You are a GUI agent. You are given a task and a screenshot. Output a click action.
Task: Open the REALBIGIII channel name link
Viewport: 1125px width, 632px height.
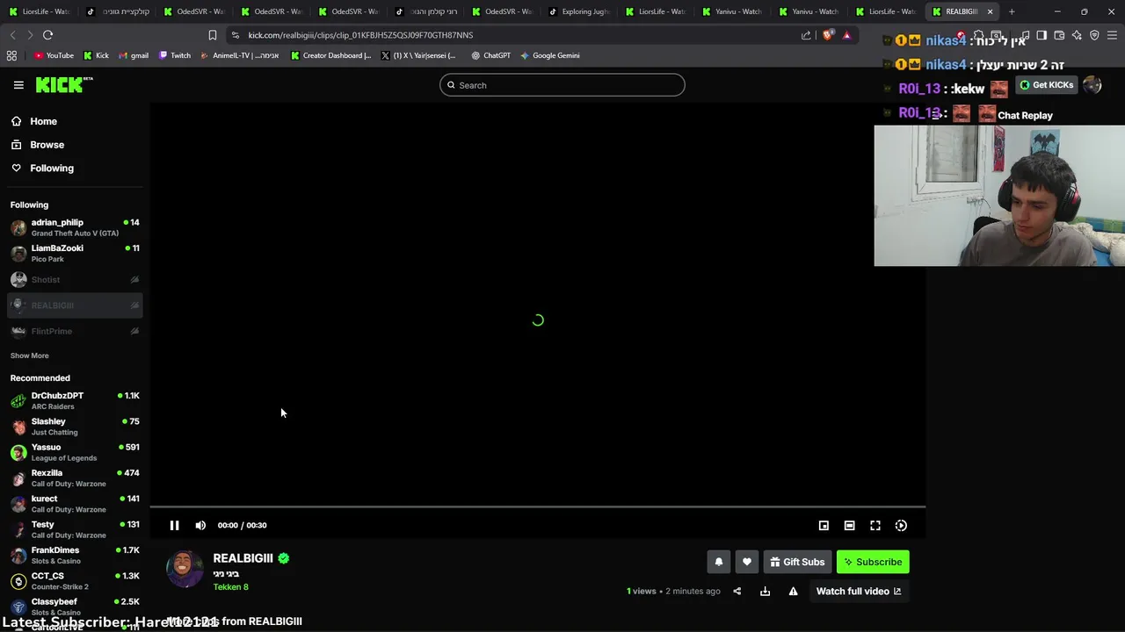pos(243,558)
